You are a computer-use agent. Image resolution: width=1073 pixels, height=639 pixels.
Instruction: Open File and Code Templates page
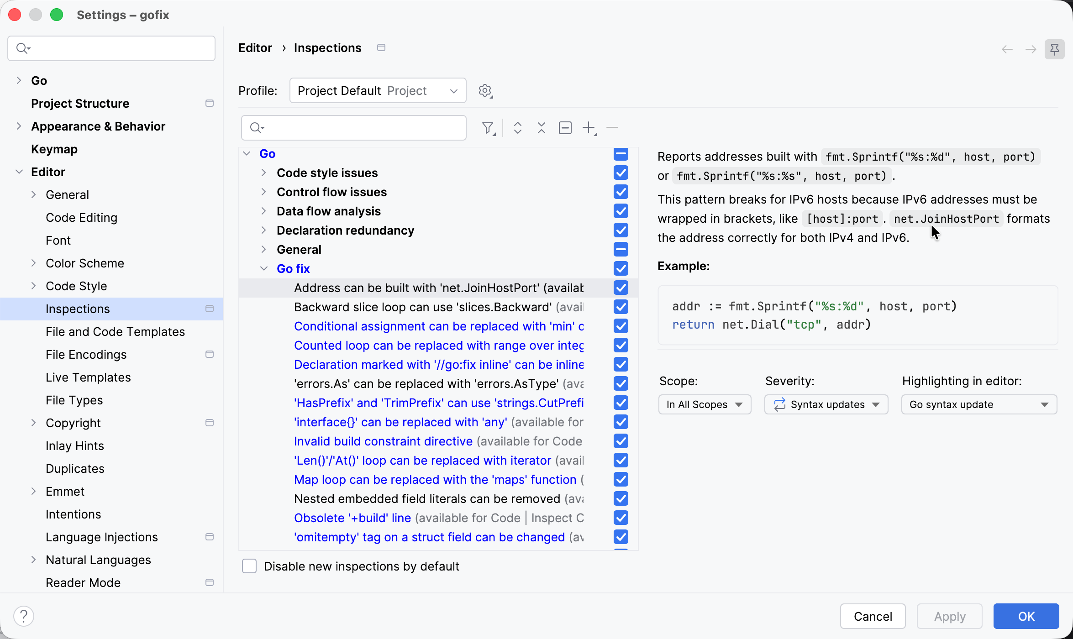click(x=115, y=331)
